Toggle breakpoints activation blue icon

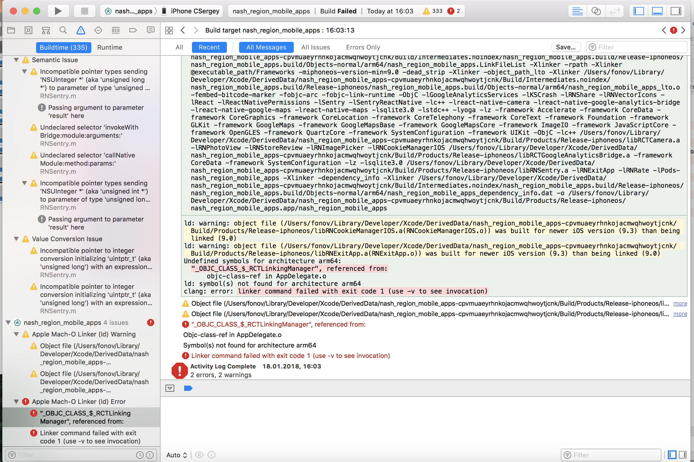tap(188, 388)
